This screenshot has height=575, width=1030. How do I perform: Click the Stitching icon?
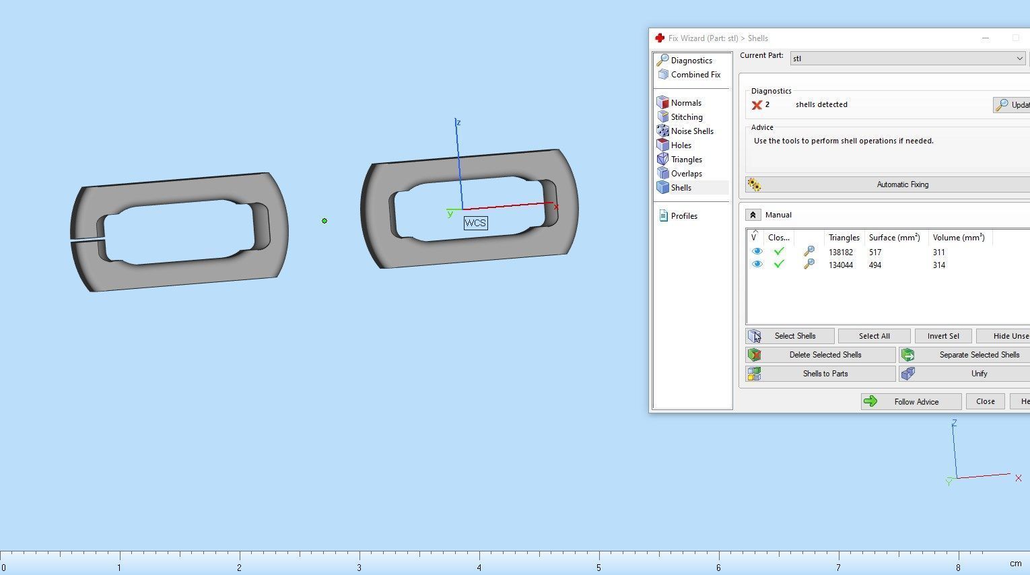[x=663, y=117]
